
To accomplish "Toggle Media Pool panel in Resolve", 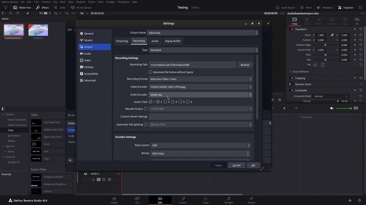I will (22, 7).
